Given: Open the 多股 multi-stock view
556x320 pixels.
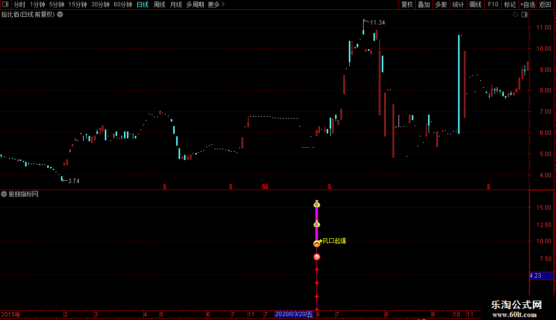Looking at the screenshot, I should pos(441,4).
